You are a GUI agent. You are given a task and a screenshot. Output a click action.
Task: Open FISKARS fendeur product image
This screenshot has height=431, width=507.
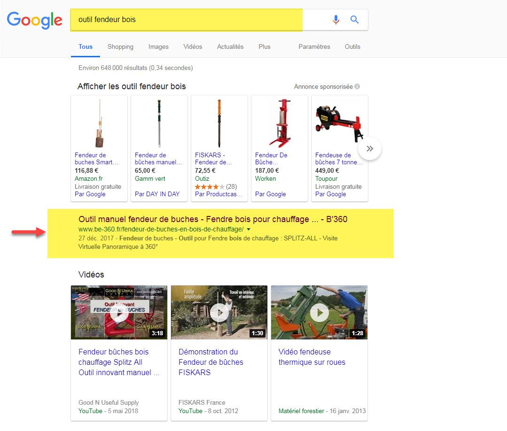pos(219,123)
